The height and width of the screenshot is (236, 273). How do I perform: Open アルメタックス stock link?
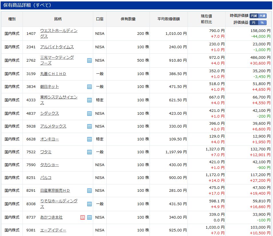point(53,126)
